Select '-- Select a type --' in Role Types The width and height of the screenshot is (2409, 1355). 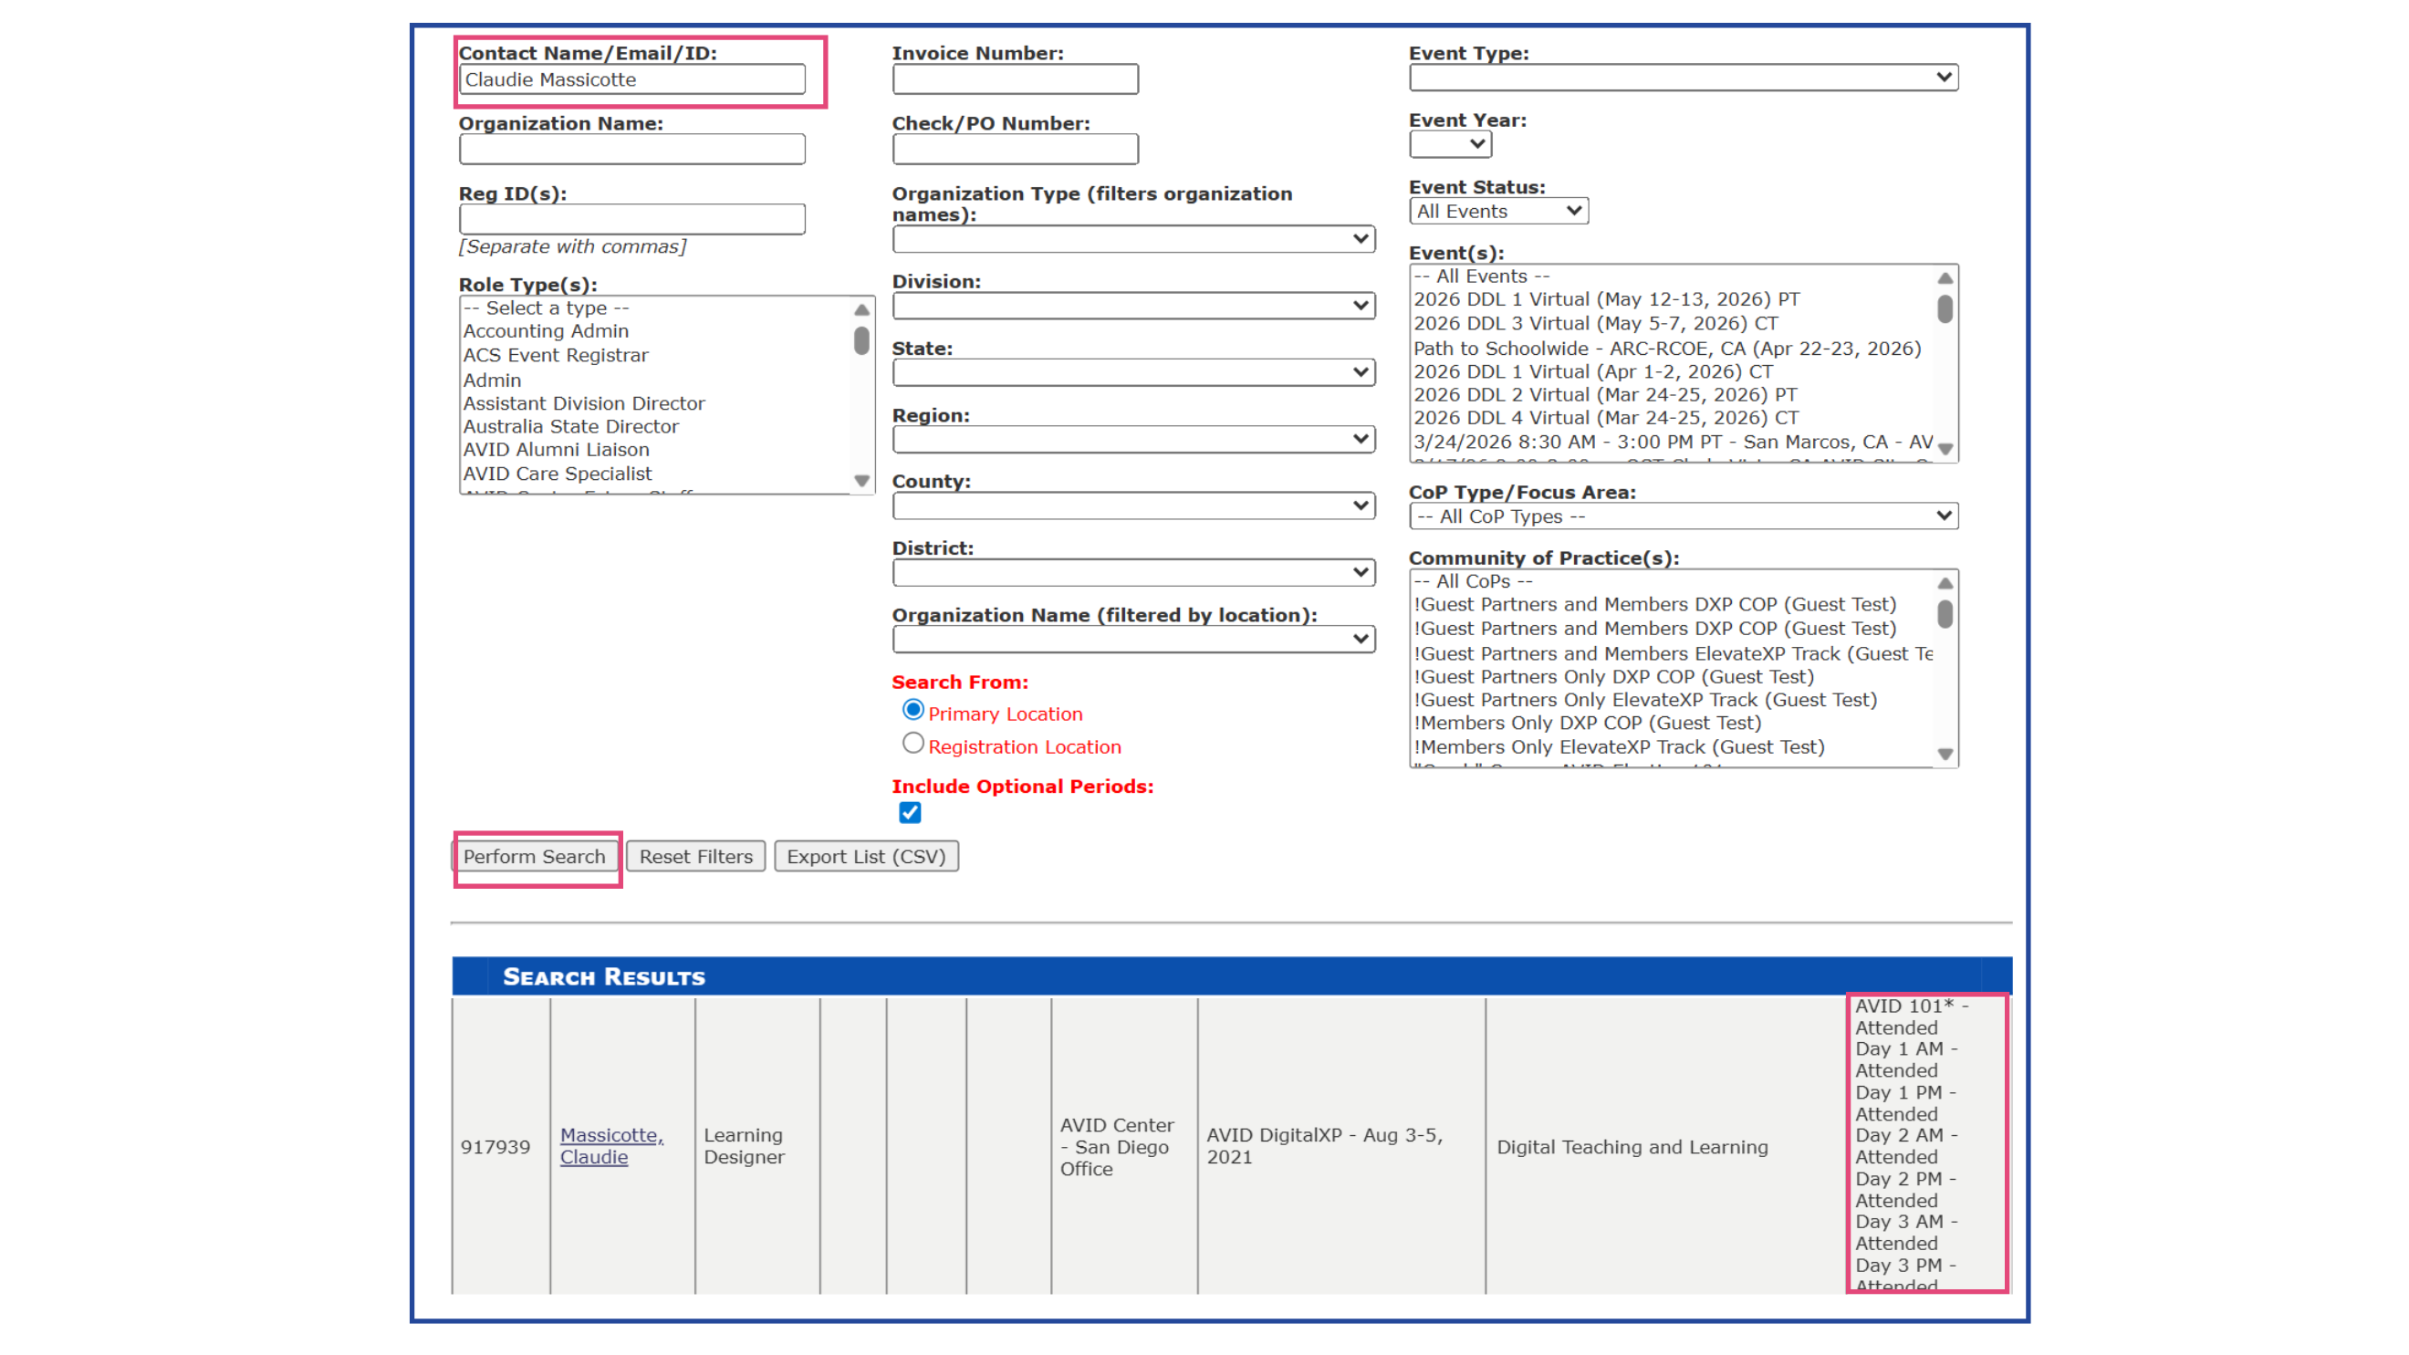547,308
